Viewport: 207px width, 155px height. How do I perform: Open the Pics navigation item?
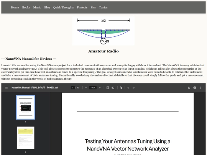click(x=93, y=7)
